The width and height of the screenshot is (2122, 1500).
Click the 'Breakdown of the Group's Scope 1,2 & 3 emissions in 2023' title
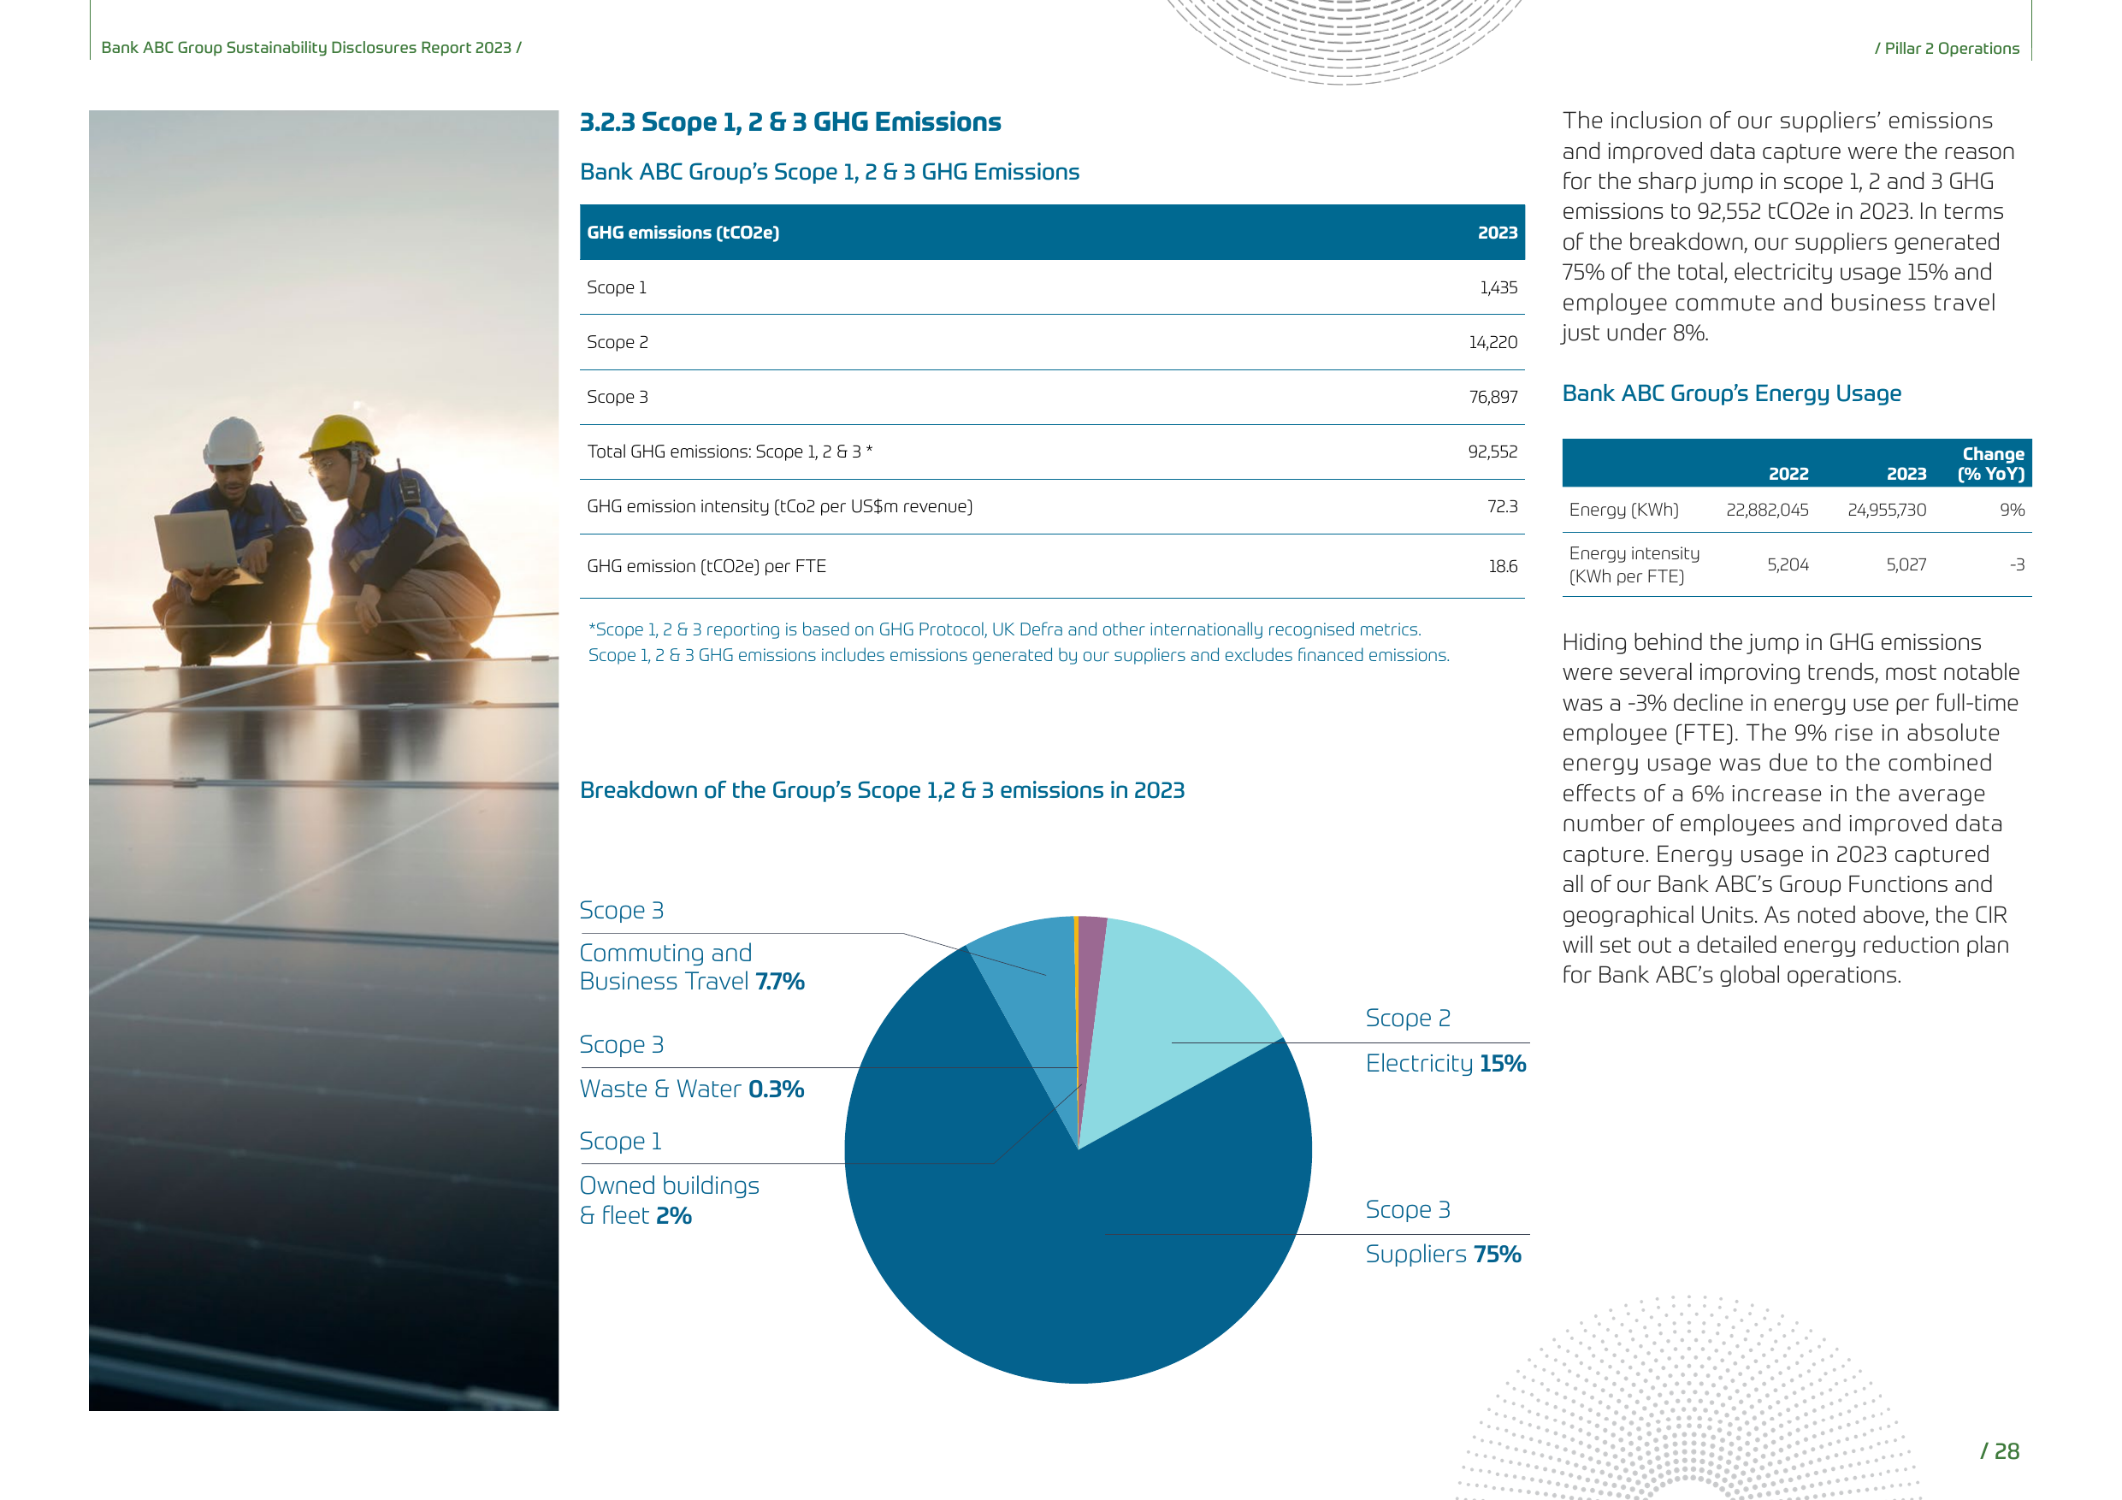pyautogui.click(x=882, y=790)
